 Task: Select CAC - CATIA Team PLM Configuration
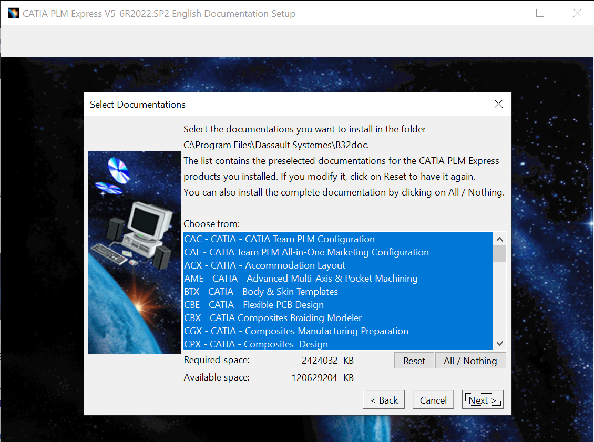coord(337,239)
